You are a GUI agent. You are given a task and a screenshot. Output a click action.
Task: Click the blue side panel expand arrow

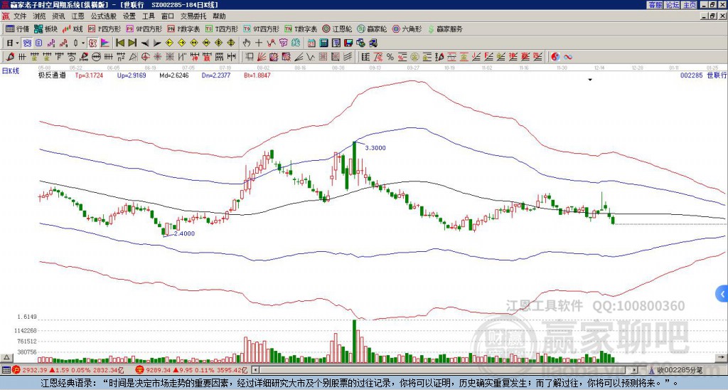722,294
